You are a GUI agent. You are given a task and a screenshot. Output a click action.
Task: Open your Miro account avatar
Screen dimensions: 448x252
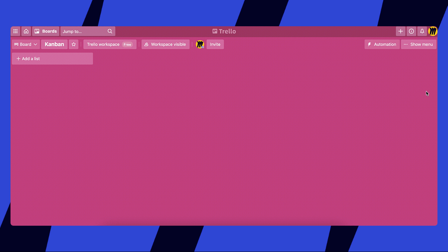[433, 31]
